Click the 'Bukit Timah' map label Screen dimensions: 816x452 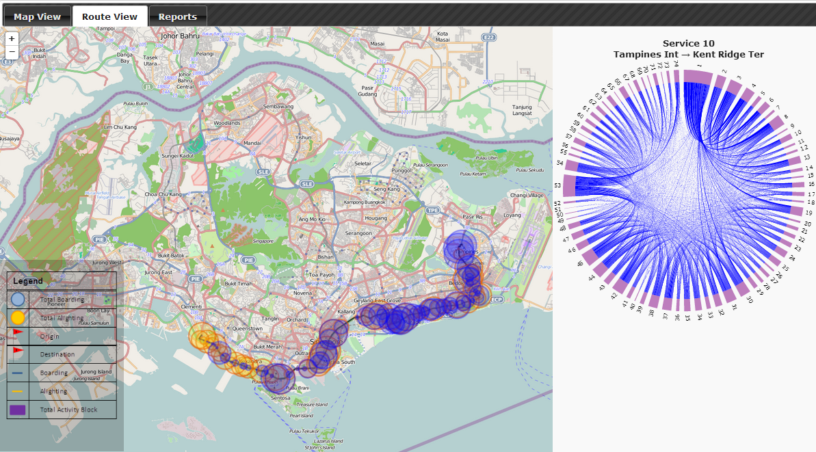click(x=238, y=284)
